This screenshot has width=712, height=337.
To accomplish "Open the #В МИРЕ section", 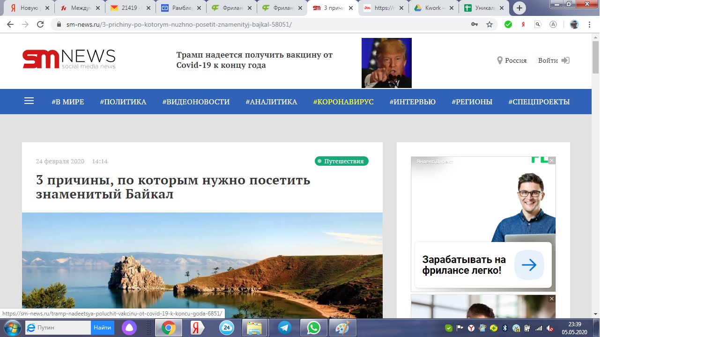I will coord(68,102).
